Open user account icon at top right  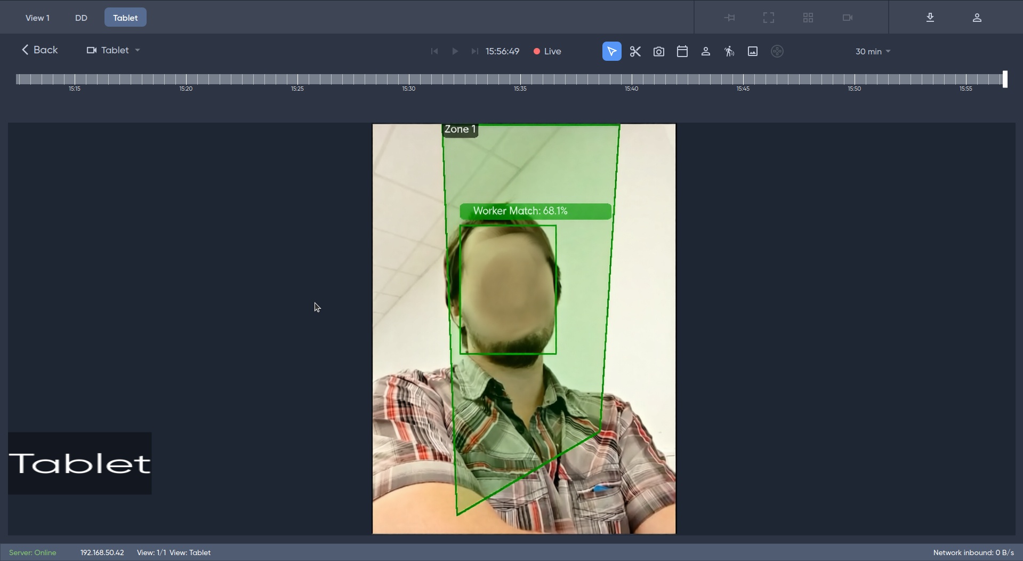[977, 18]
